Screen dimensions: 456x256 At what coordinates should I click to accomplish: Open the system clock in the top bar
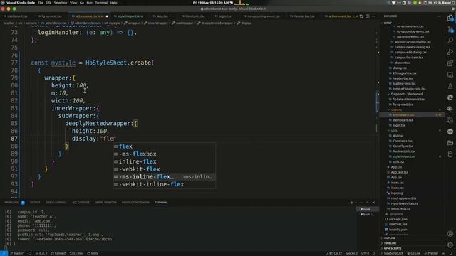[211, 3]
